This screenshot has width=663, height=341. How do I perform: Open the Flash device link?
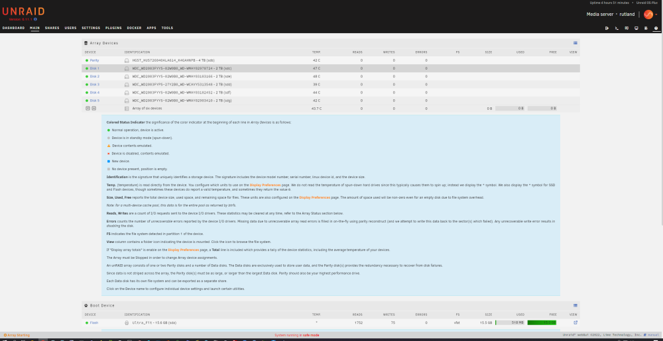[94, 323]
